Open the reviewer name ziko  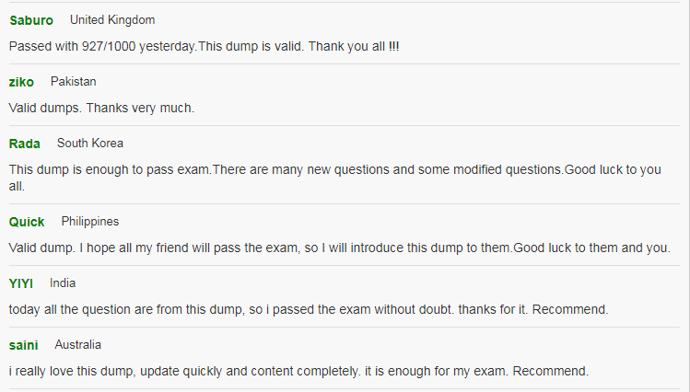click(x=21, y=82)
